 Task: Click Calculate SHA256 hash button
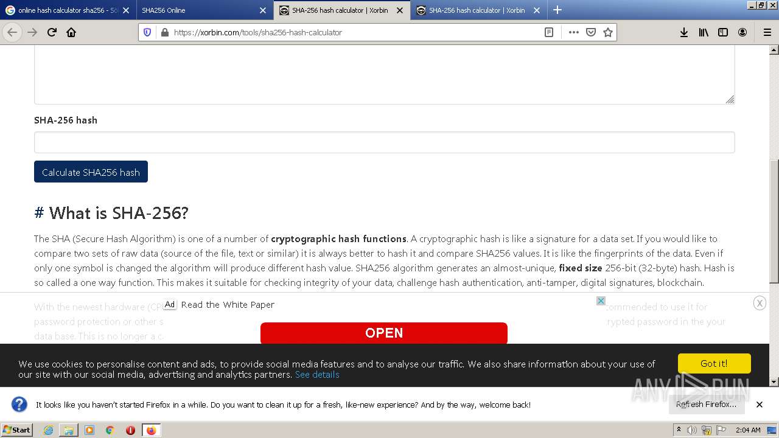91,172
